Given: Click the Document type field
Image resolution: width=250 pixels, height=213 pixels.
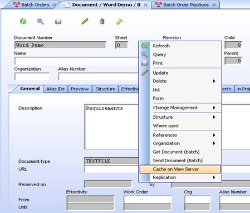Looking at the screenshot, I should pyautogui.click(x=111, y=161).
